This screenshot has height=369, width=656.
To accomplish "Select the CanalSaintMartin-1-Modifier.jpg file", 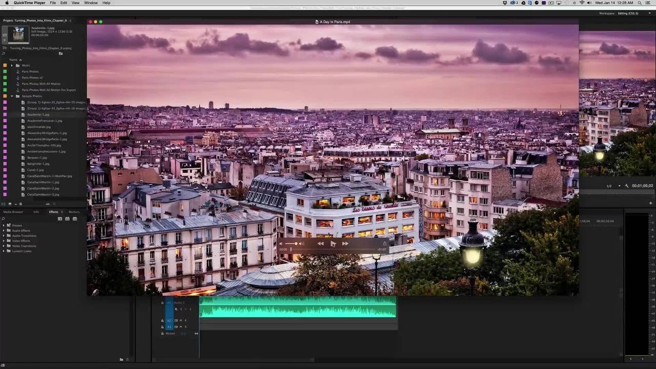I will 50,176.
